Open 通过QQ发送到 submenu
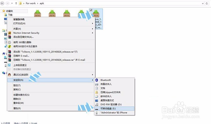The image size is (211, 124). point(51,75)
